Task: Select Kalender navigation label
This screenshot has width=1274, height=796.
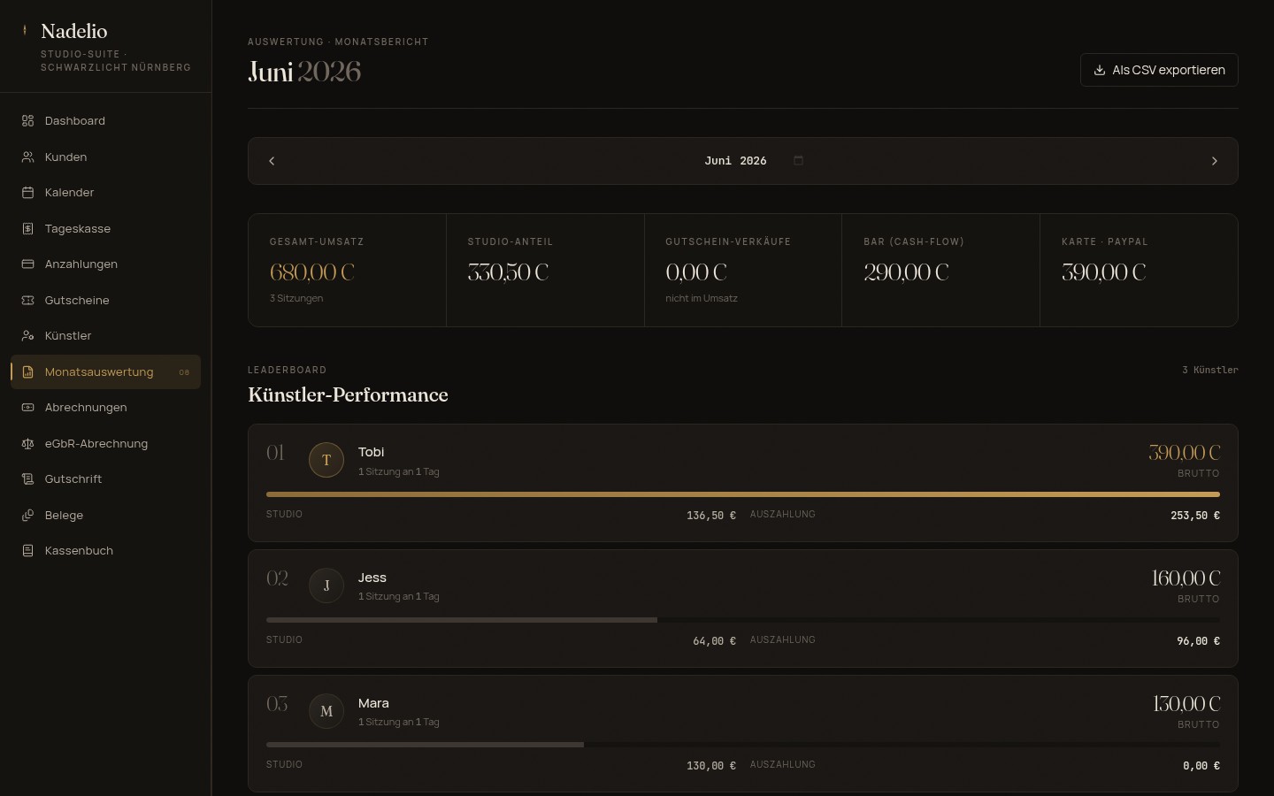Action: (69, 193)
